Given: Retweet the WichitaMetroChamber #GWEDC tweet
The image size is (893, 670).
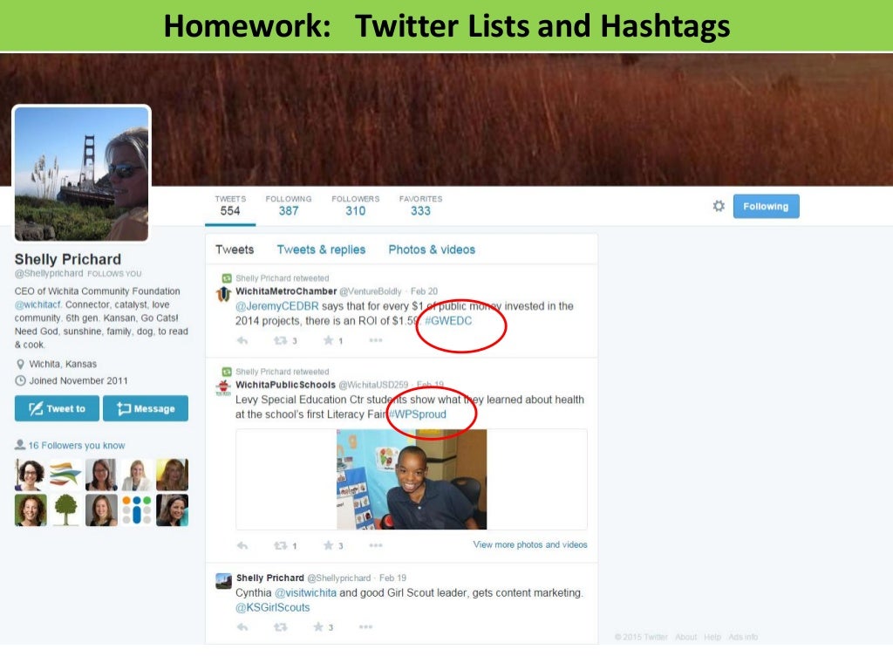Looking at the screenshot, I should click(x=280, y=341).
